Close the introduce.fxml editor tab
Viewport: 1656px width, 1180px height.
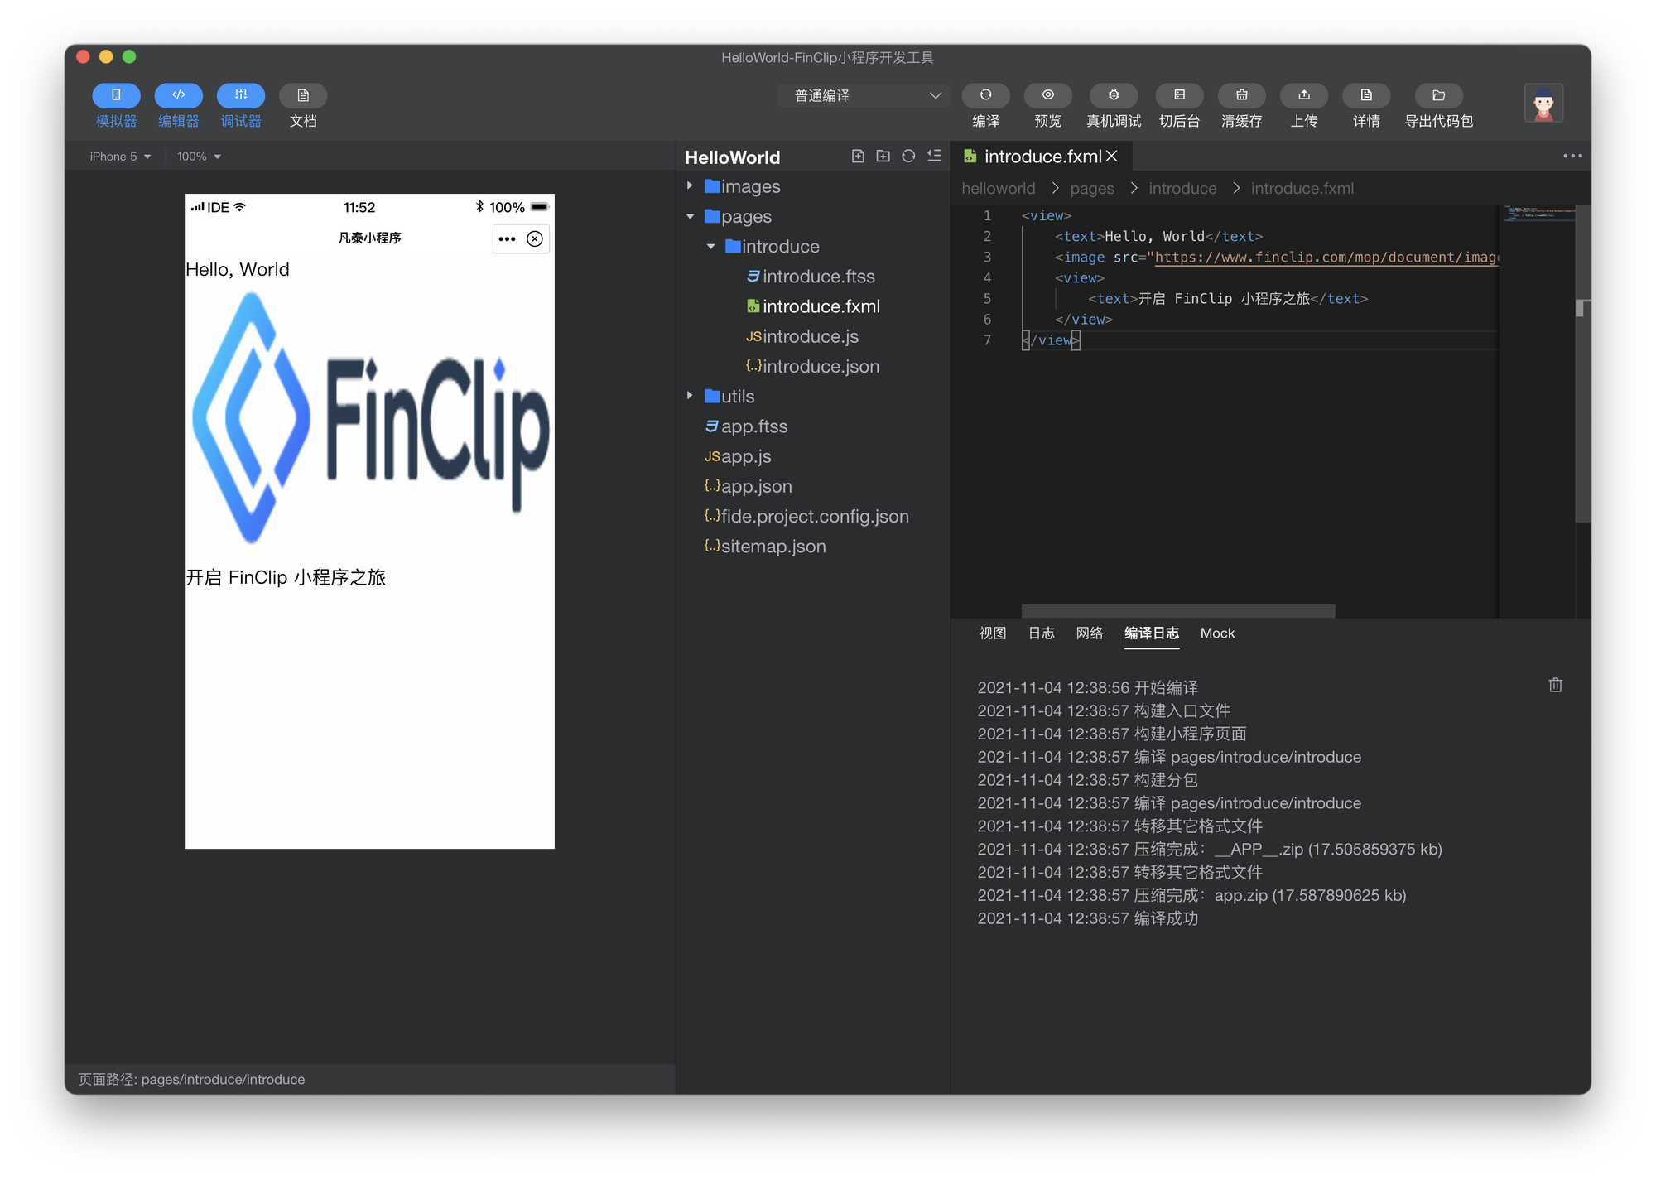[x=1112, y=156]
